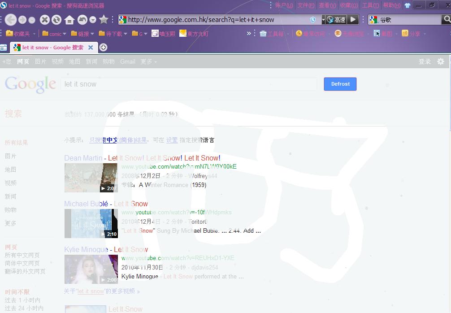451x313 pixels.
Task: Click the reopen closed page icon
Action: [83, 20]
